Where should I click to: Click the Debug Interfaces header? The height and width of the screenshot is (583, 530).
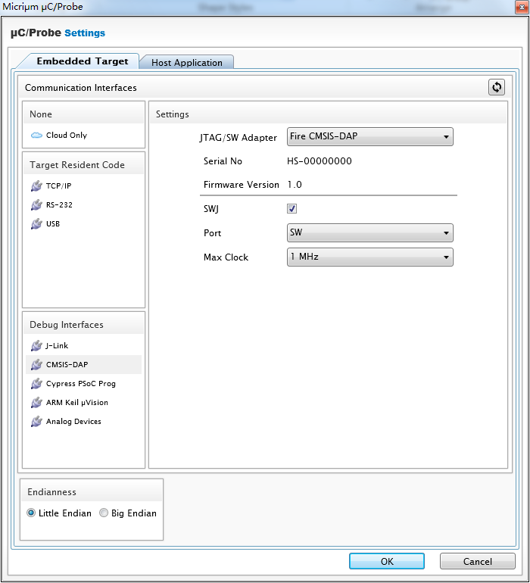click(x=67, y=325)
